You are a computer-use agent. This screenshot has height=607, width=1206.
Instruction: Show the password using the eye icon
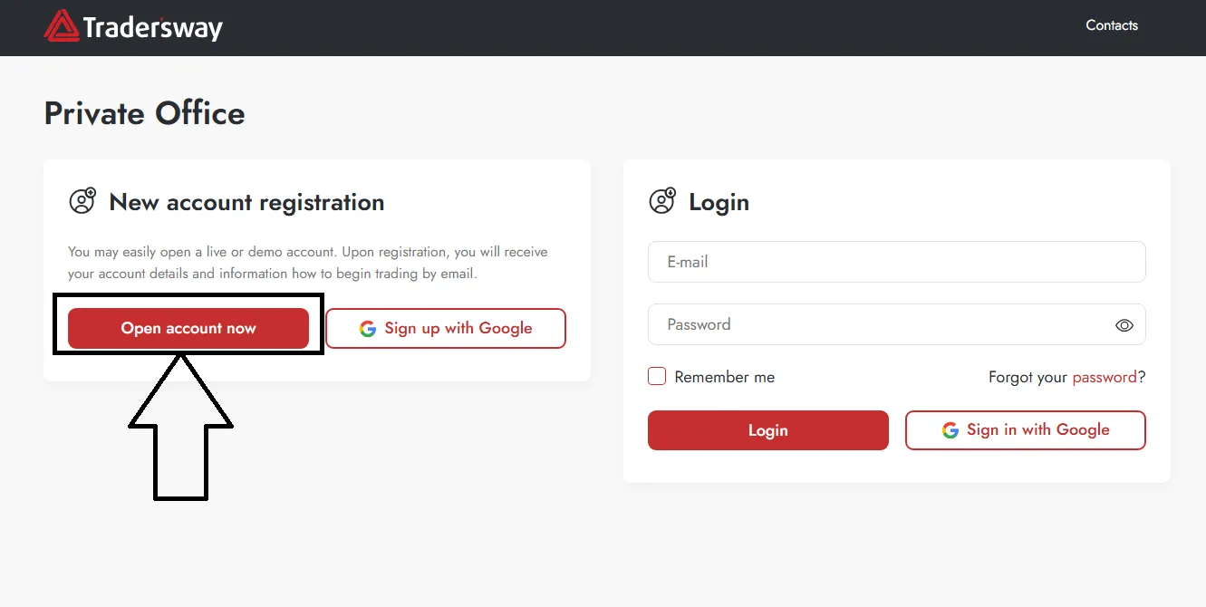click(x=1124, y=325)
